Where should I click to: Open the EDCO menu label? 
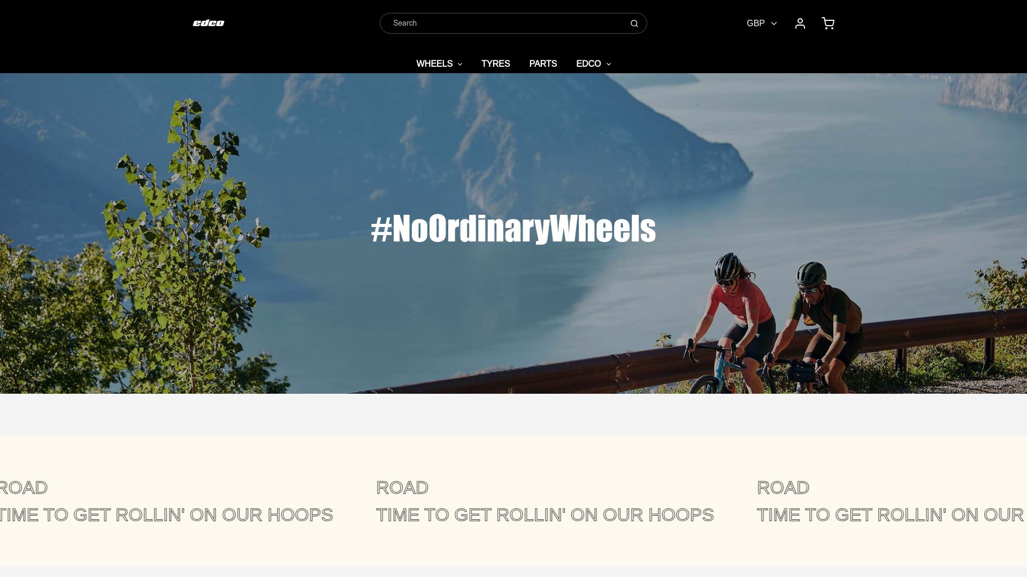pyautogui.click(x=588, y=64)
